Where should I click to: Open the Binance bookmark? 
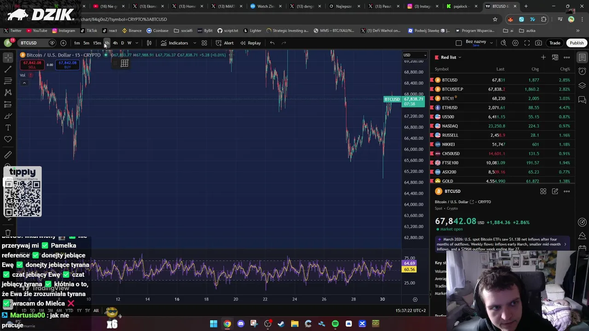132,31
